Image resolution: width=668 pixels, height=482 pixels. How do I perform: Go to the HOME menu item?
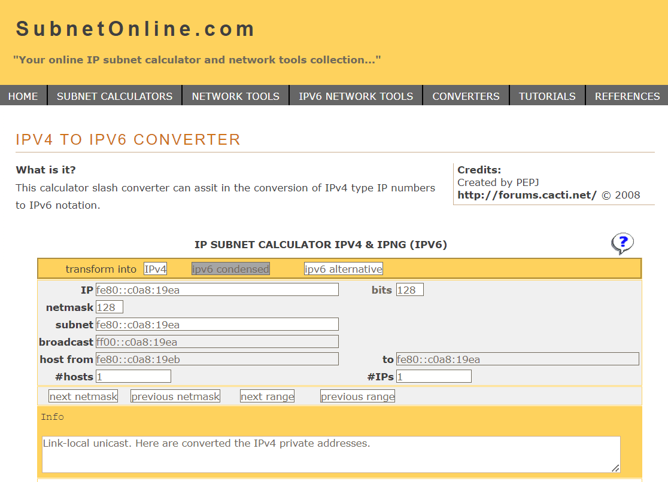click(23, 96)
